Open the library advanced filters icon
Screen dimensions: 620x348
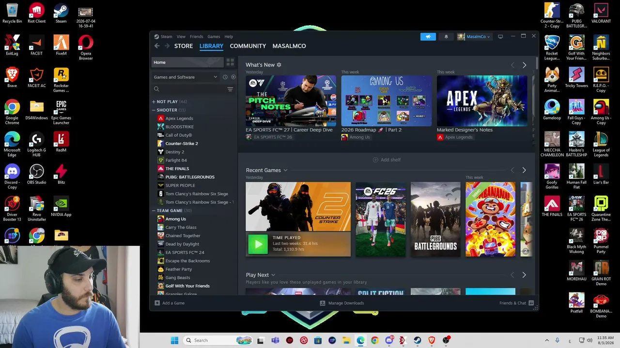[x=230, y=89]
